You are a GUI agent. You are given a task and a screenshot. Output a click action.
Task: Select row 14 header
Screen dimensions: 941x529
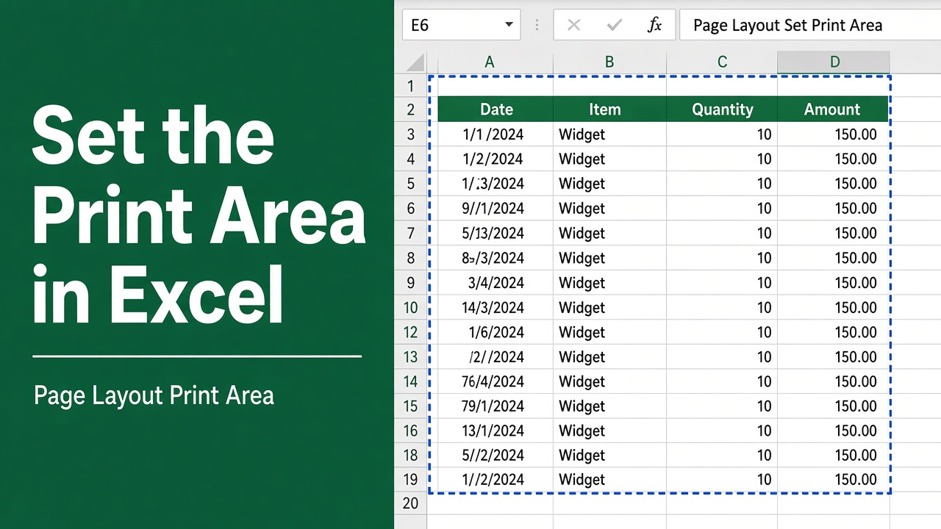[410, 381]
